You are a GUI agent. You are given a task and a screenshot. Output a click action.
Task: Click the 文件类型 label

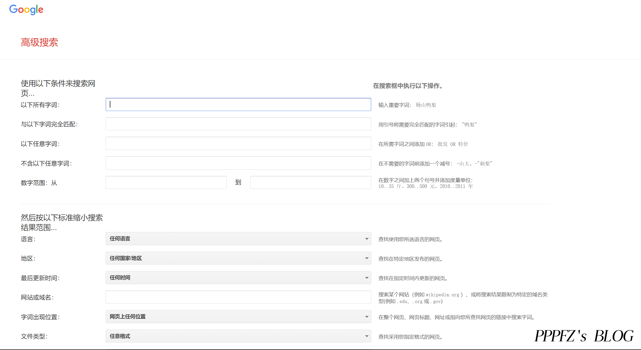point(34,336)
